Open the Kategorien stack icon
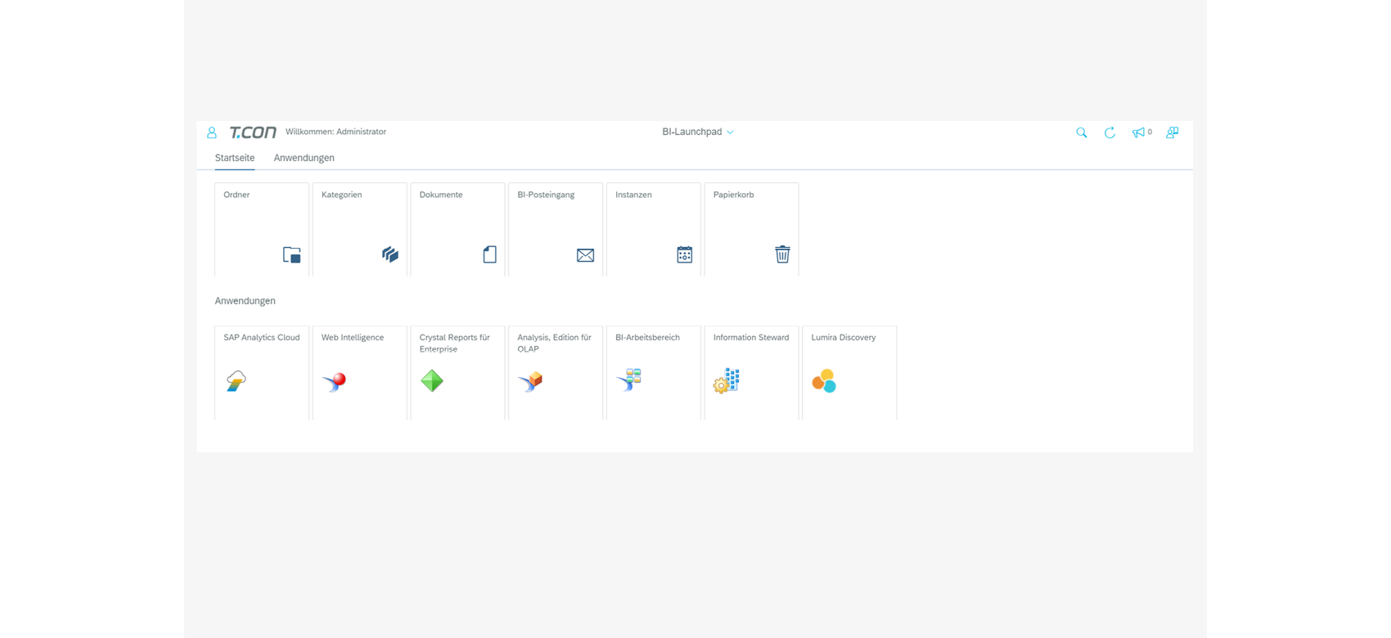Viewport: 1391px width, 638px height. click(390, 255)
